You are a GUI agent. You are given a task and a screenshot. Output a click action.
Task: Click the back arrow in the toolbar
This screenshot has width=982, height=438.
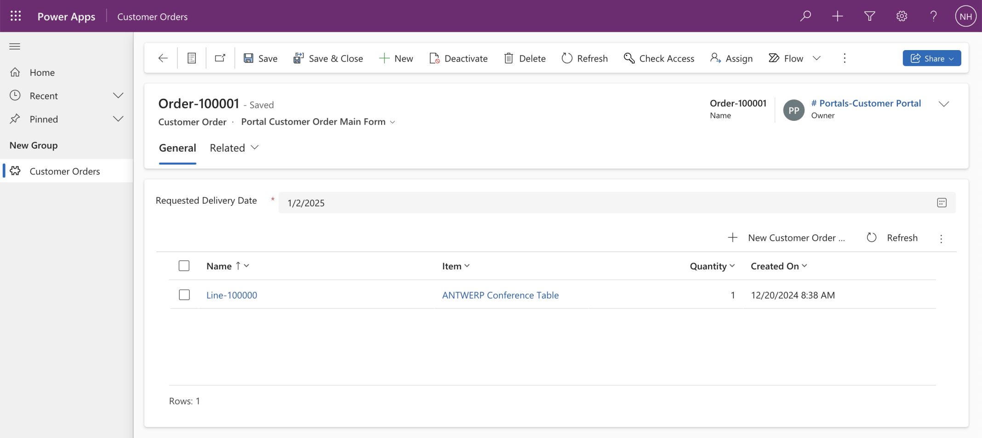click(x=163, y=58)
